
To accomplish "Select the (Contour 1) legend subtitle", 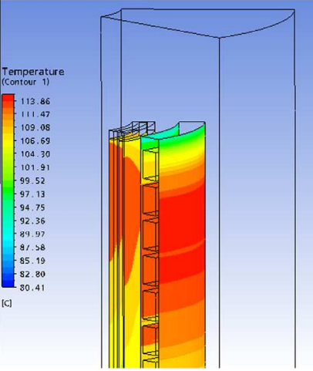I will [x=25, y=83].
